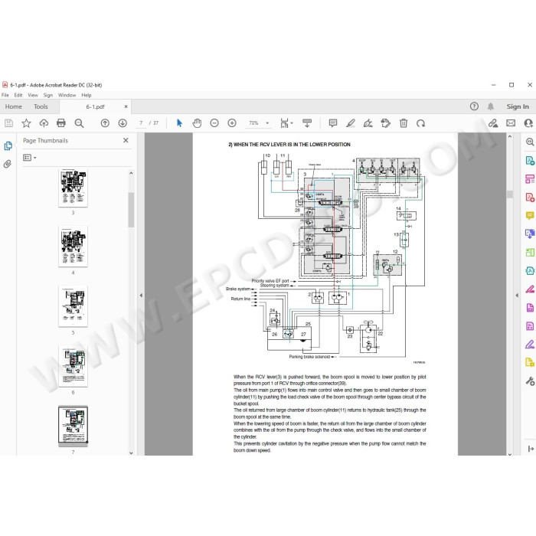Zoom in with plus button
Image resolution: width=536 pixels, height=536 pixels.
pos(232,123)
